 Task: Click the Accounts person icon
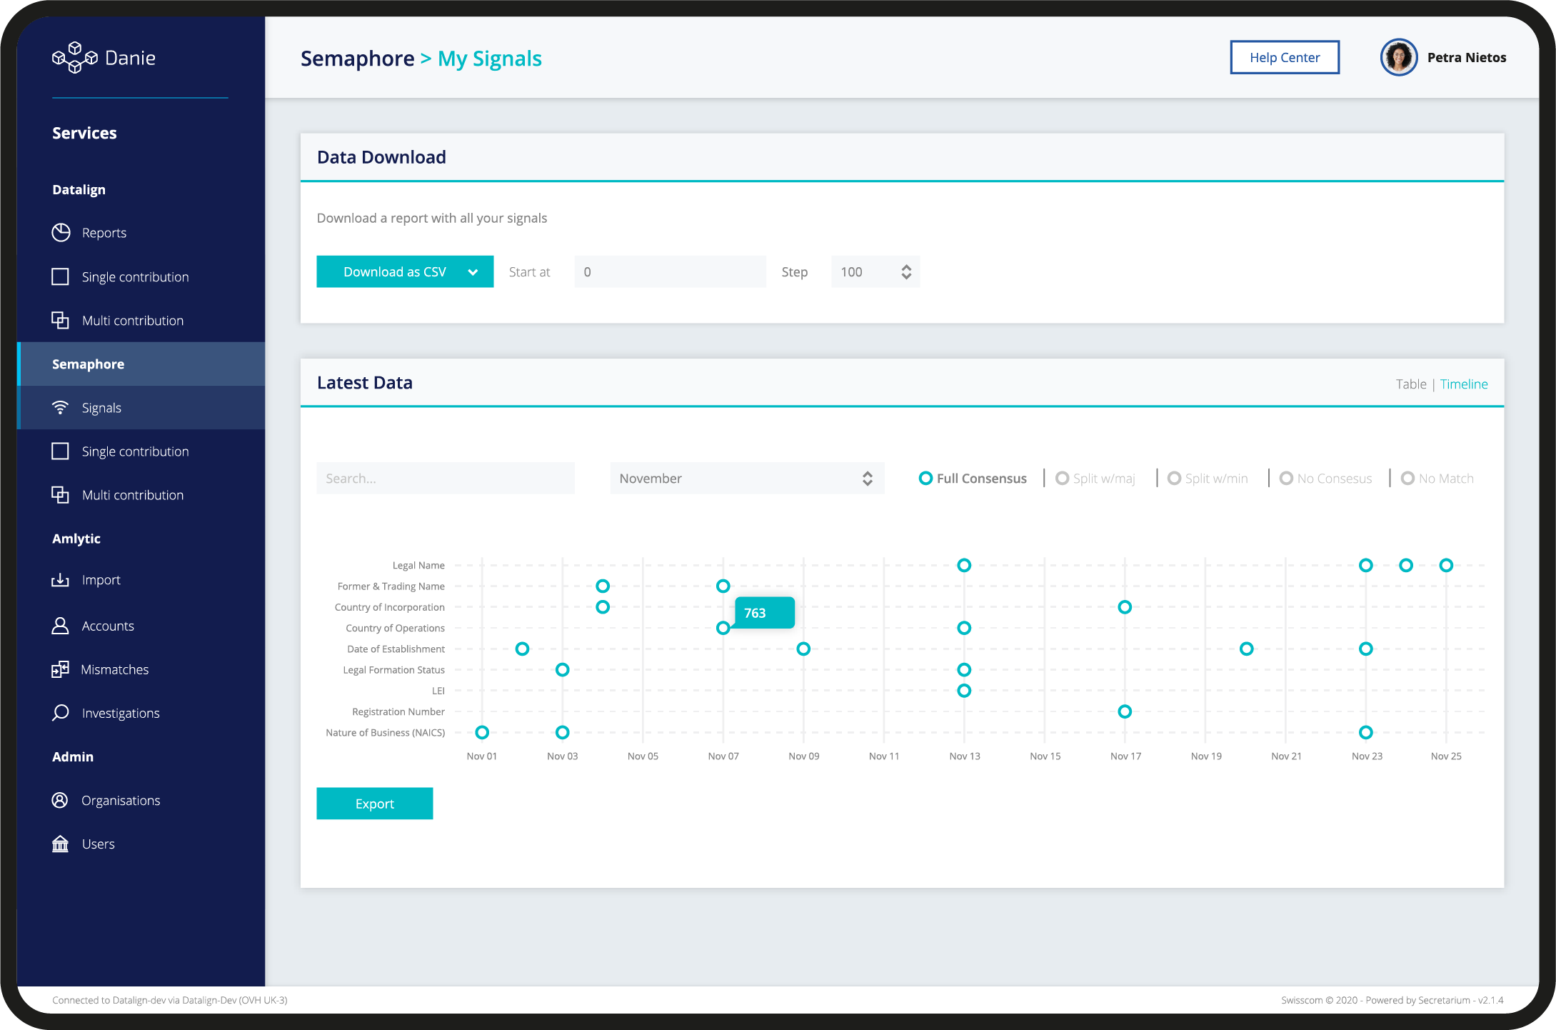pos(61,626)
